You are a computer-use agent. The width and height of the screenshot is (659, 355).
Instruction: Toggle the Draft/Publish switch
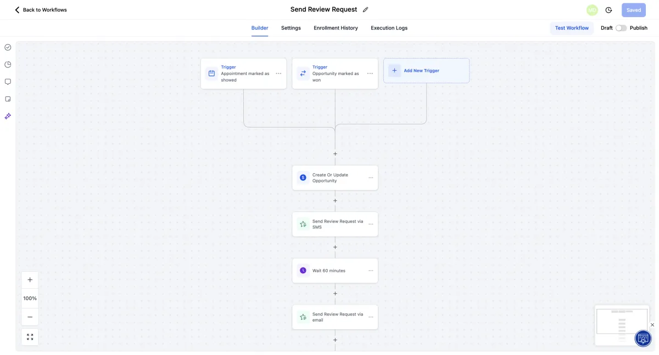tap(621, 28)
